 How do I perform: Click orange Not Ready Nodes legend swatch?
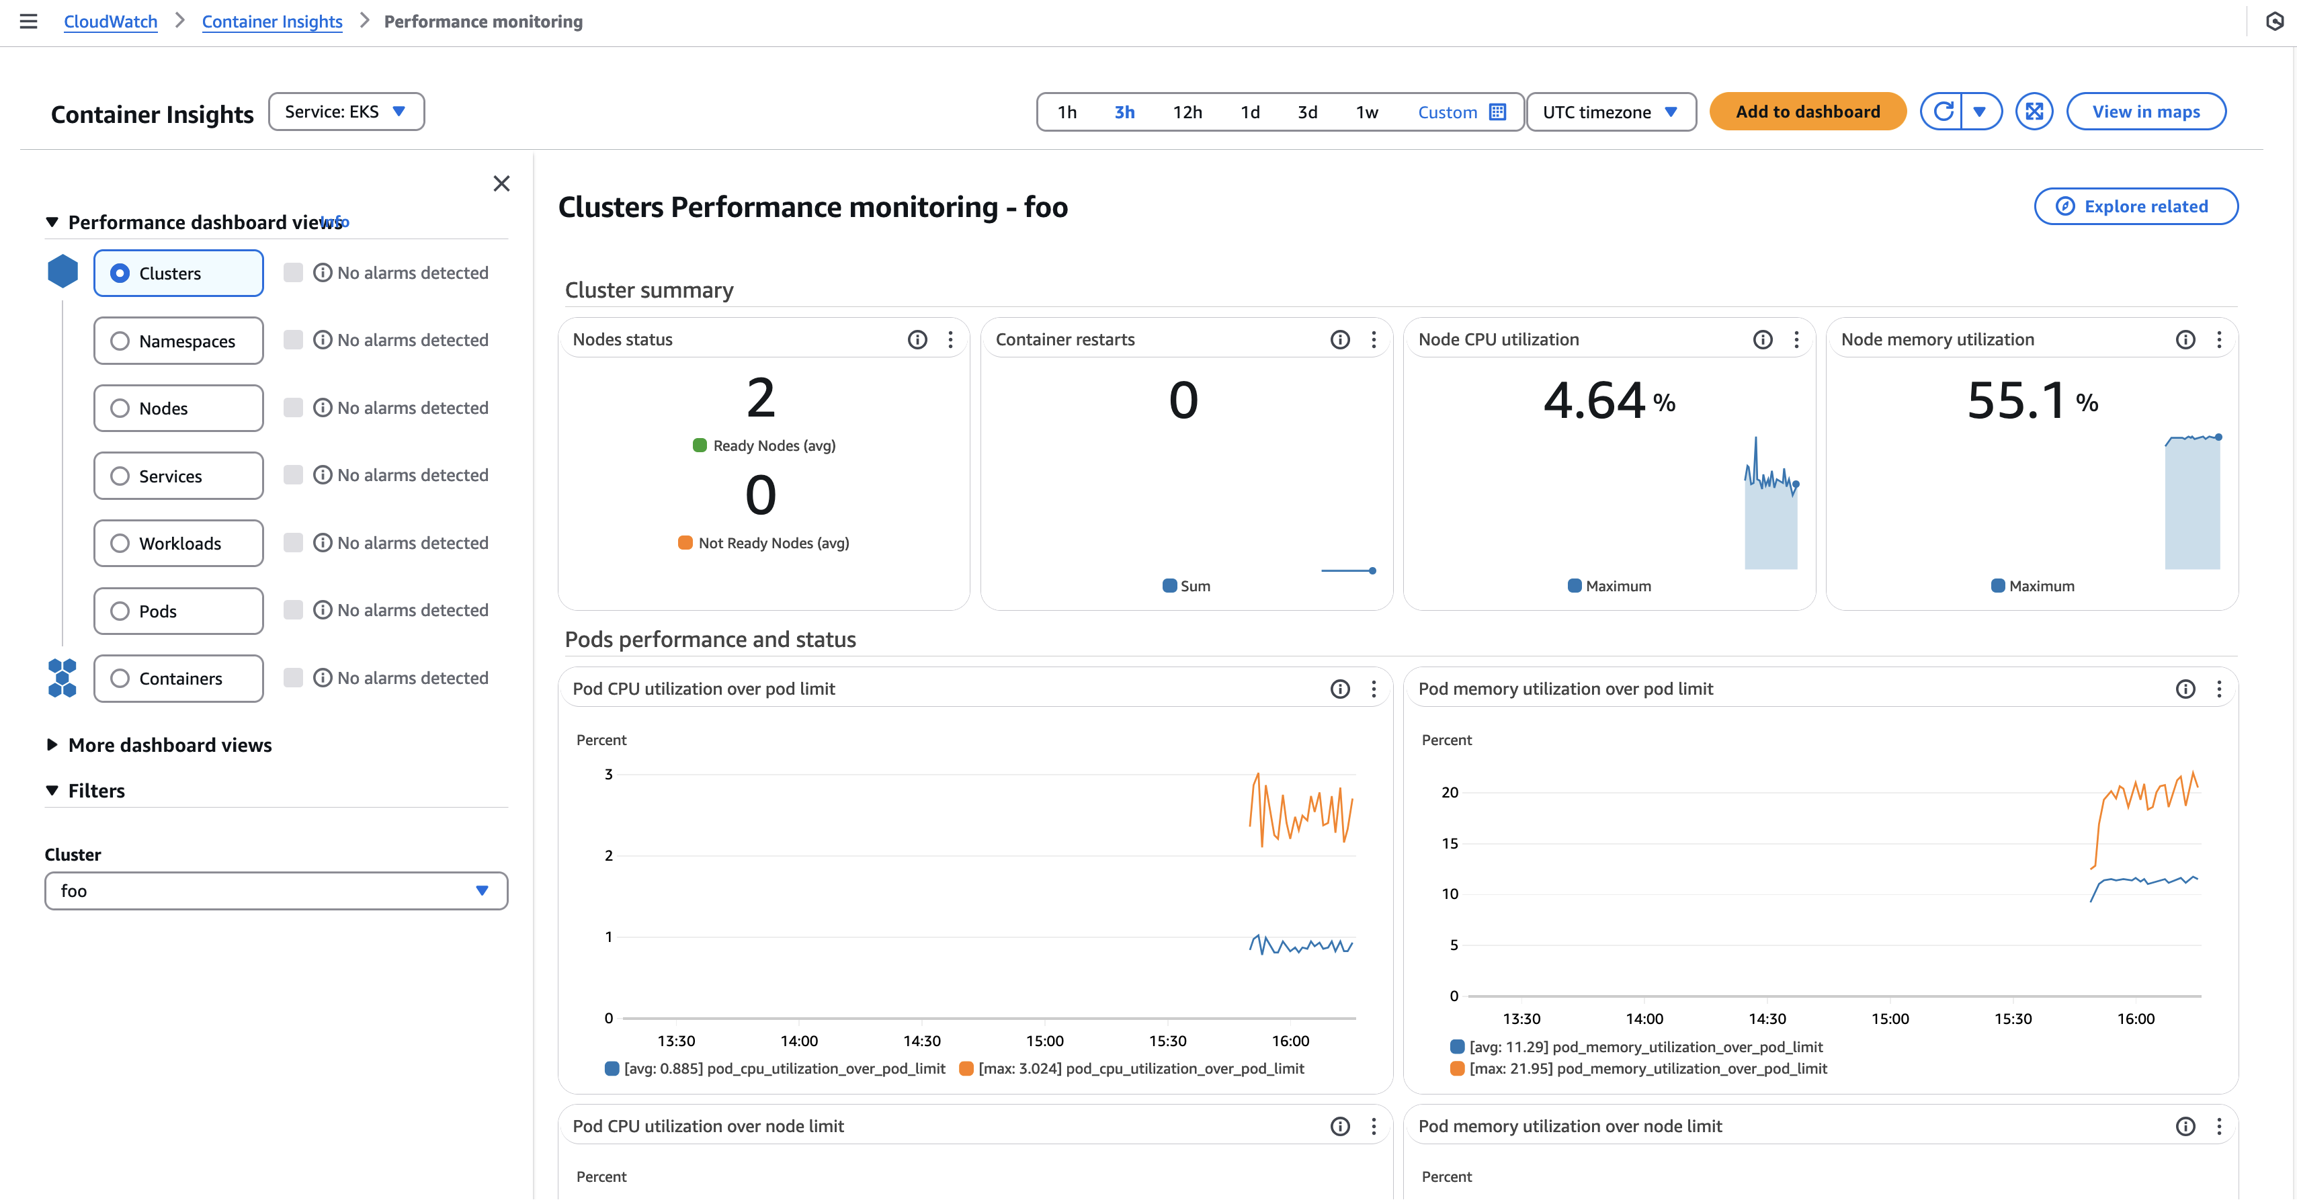tap(685, 543)
